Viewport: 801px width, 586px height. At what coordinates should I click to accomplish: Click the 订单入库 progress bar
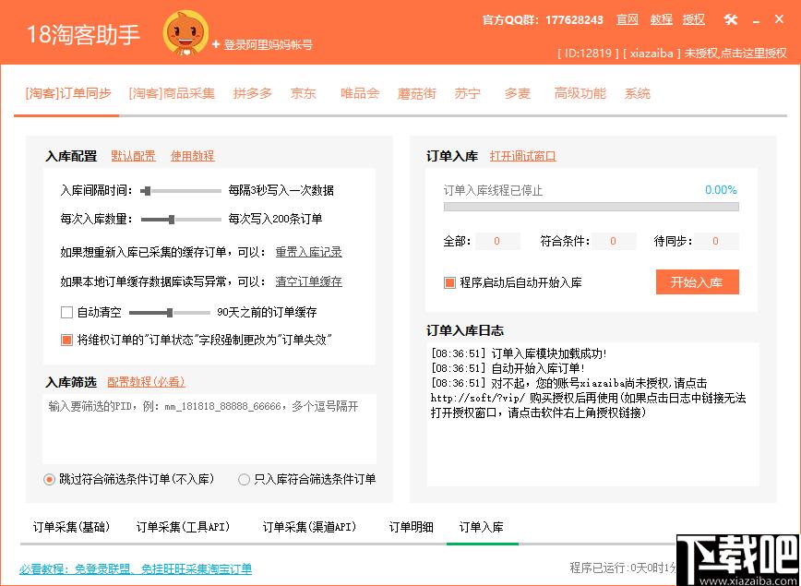591,207
